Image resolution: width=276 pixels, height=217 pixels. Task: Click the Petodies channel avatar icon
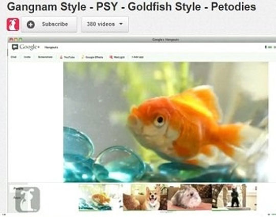13,25
